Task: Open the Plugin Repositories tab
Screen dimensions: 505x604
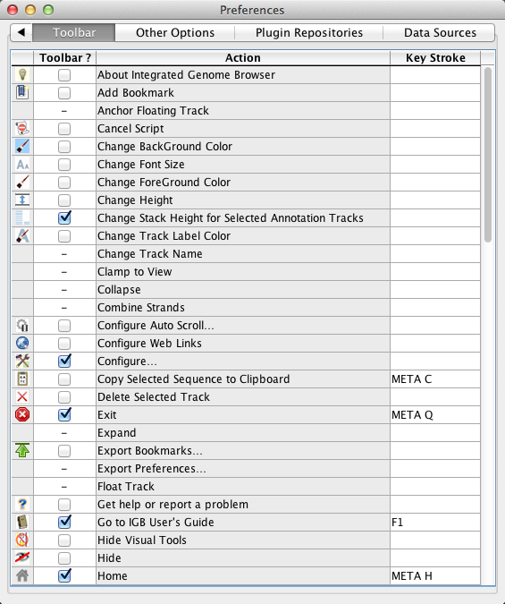Action: click(x=309, y=32)
